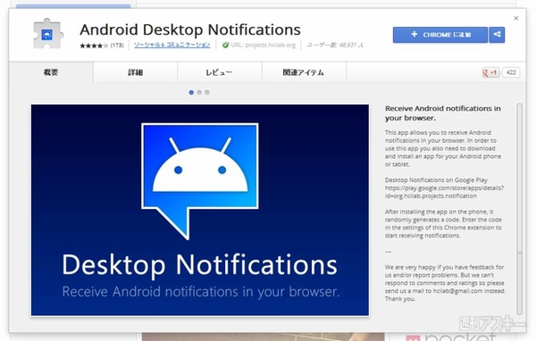Open the ソーシャル＆コミュニケーション category link
The width and height of the screenshot is (536, 341).
[x=172, y=46]
